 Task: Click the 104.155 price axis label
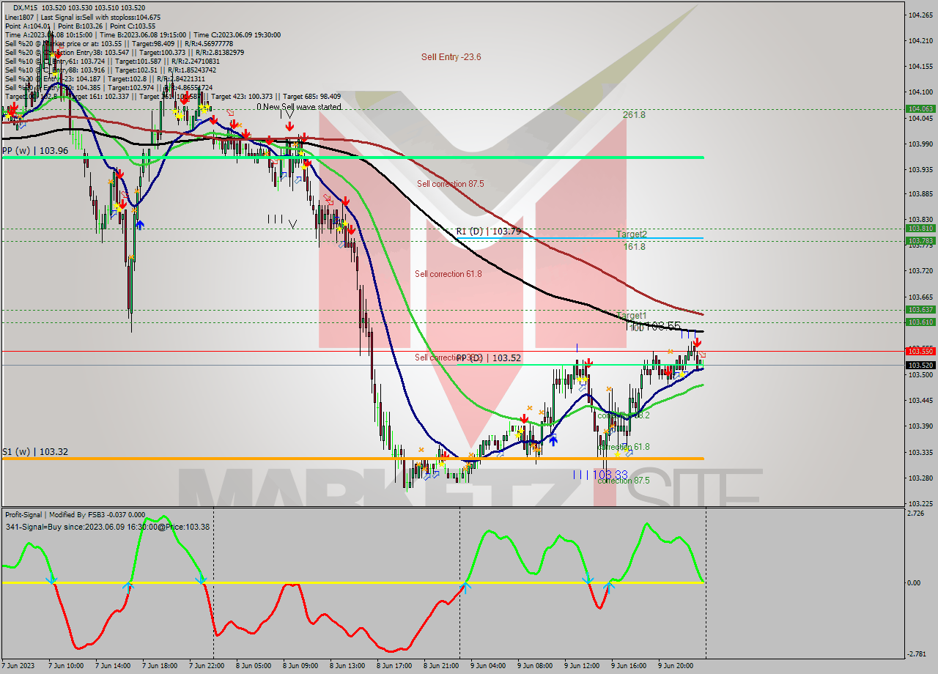pyautogui.click(x=920, y=66)
